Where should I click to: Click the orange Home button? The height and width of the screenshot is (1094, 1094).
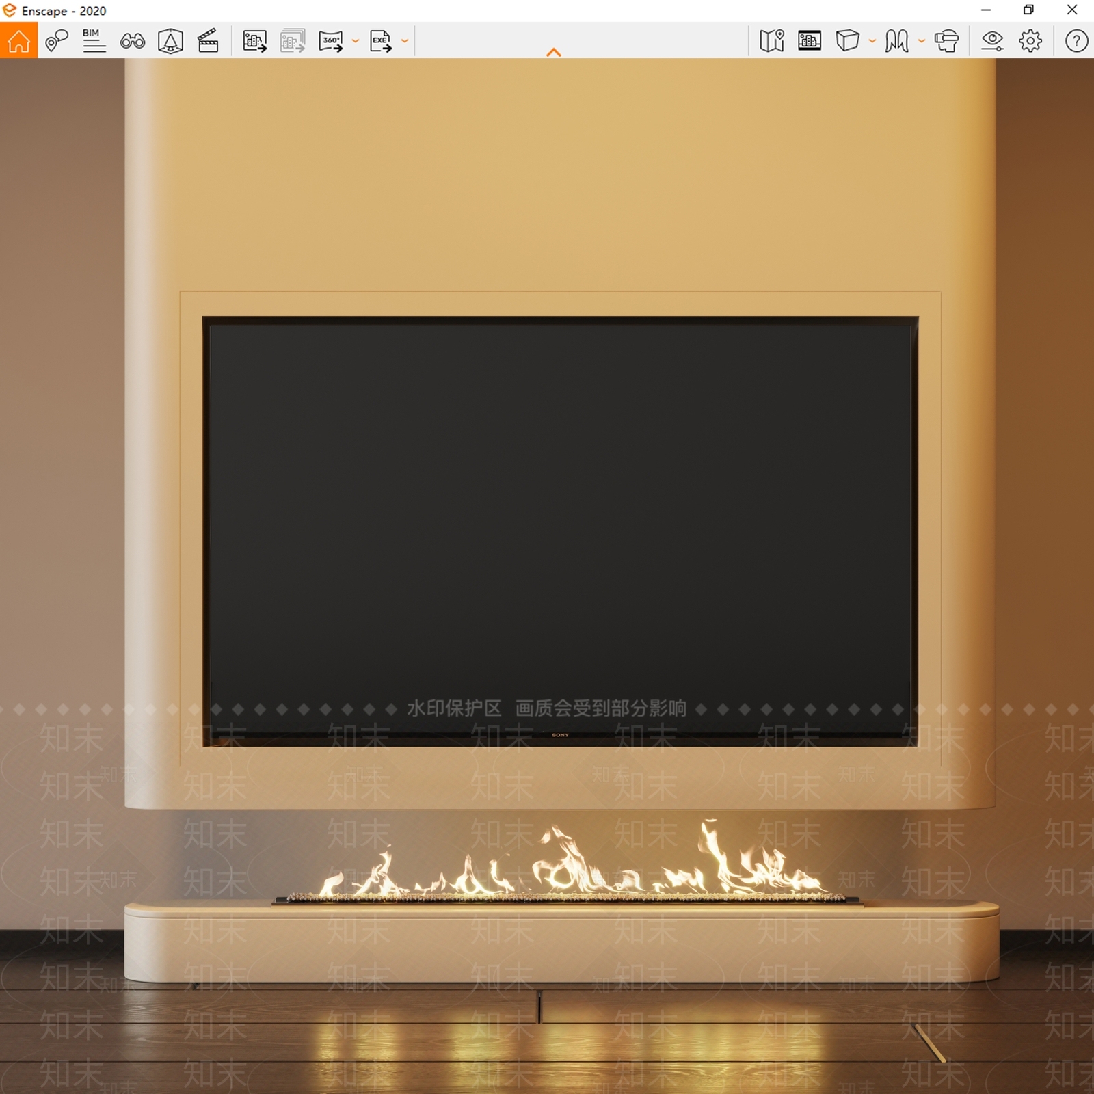pos(18,40)
